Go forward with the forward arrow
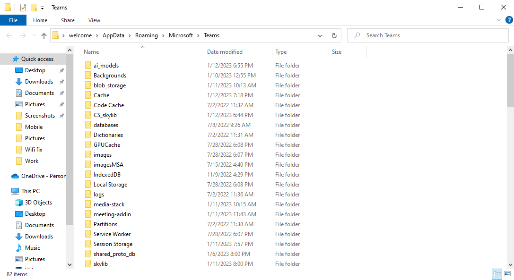Viewport: 514px width, 280px height. (23, 35)
